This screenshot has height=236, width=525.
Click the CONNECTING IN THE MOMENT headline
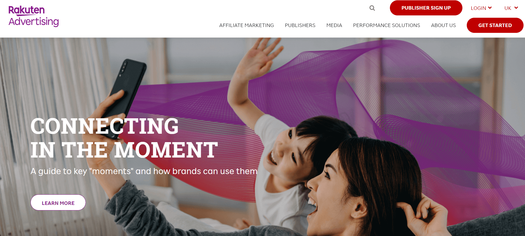coord(124,138)
